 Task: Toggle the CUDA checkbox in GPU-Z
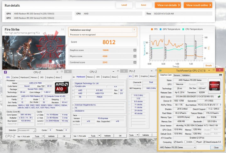[x=186, y=142]
